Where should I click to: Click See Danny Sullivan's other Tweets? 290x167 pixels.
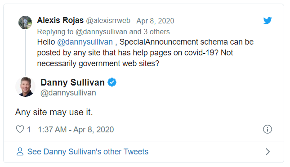tap(88, 151)
